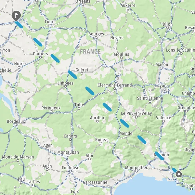The image size is (195, 195).
Task: Click the route dash segment over Avignon
Action: pyautogui.click(x=159, y=156)
